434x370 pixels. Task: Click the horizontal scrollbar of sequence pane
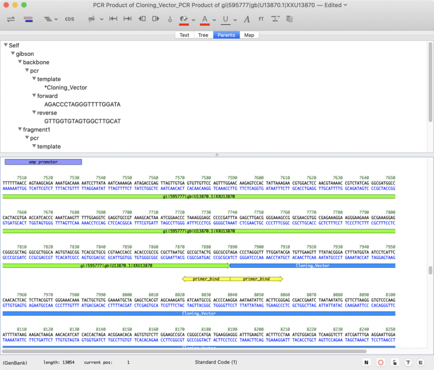click(184, 351)
